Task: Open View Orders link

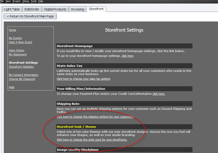Action: click(x=16, y=50)
